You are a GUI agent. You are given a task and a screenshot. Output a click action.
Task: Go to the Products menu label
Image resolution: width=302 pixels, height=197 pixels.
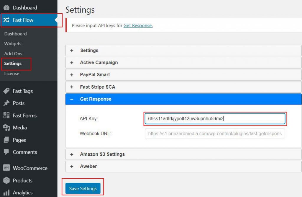click(x=22, y=180)
